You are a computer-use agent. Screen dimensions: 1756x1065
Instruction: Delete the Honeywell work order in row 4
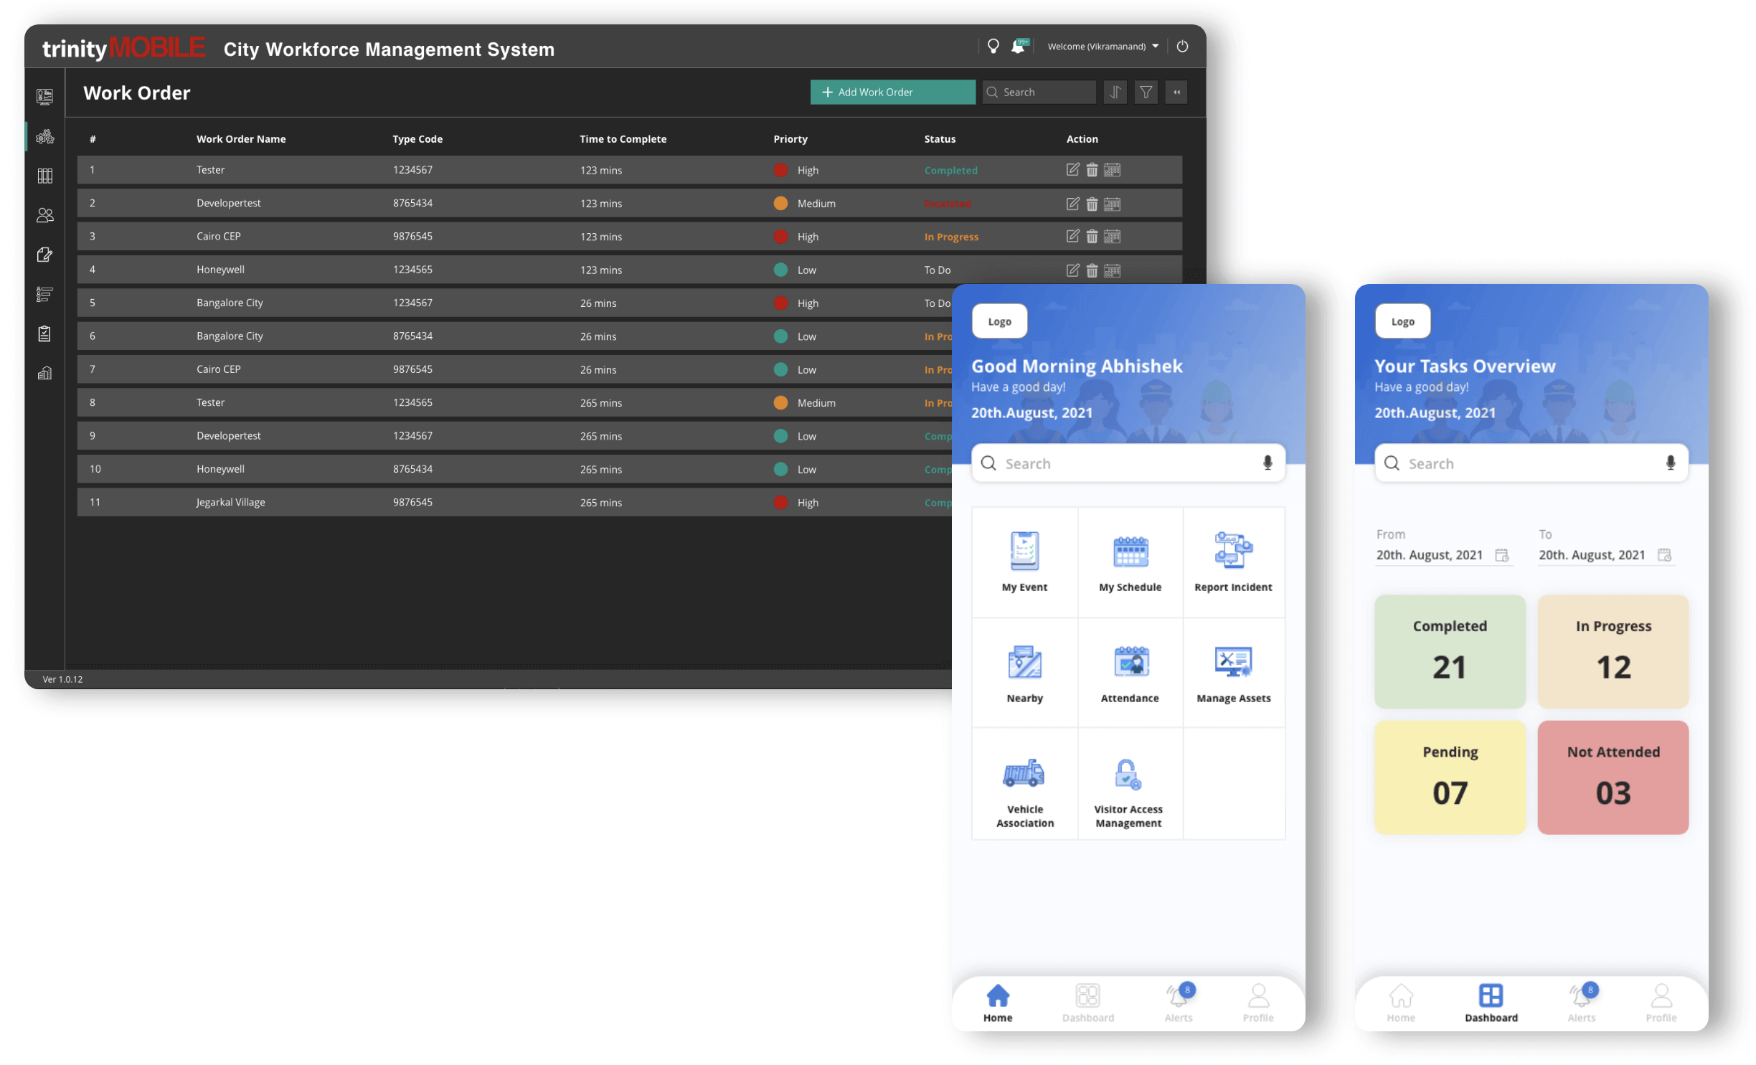[x=1092, y=271]
